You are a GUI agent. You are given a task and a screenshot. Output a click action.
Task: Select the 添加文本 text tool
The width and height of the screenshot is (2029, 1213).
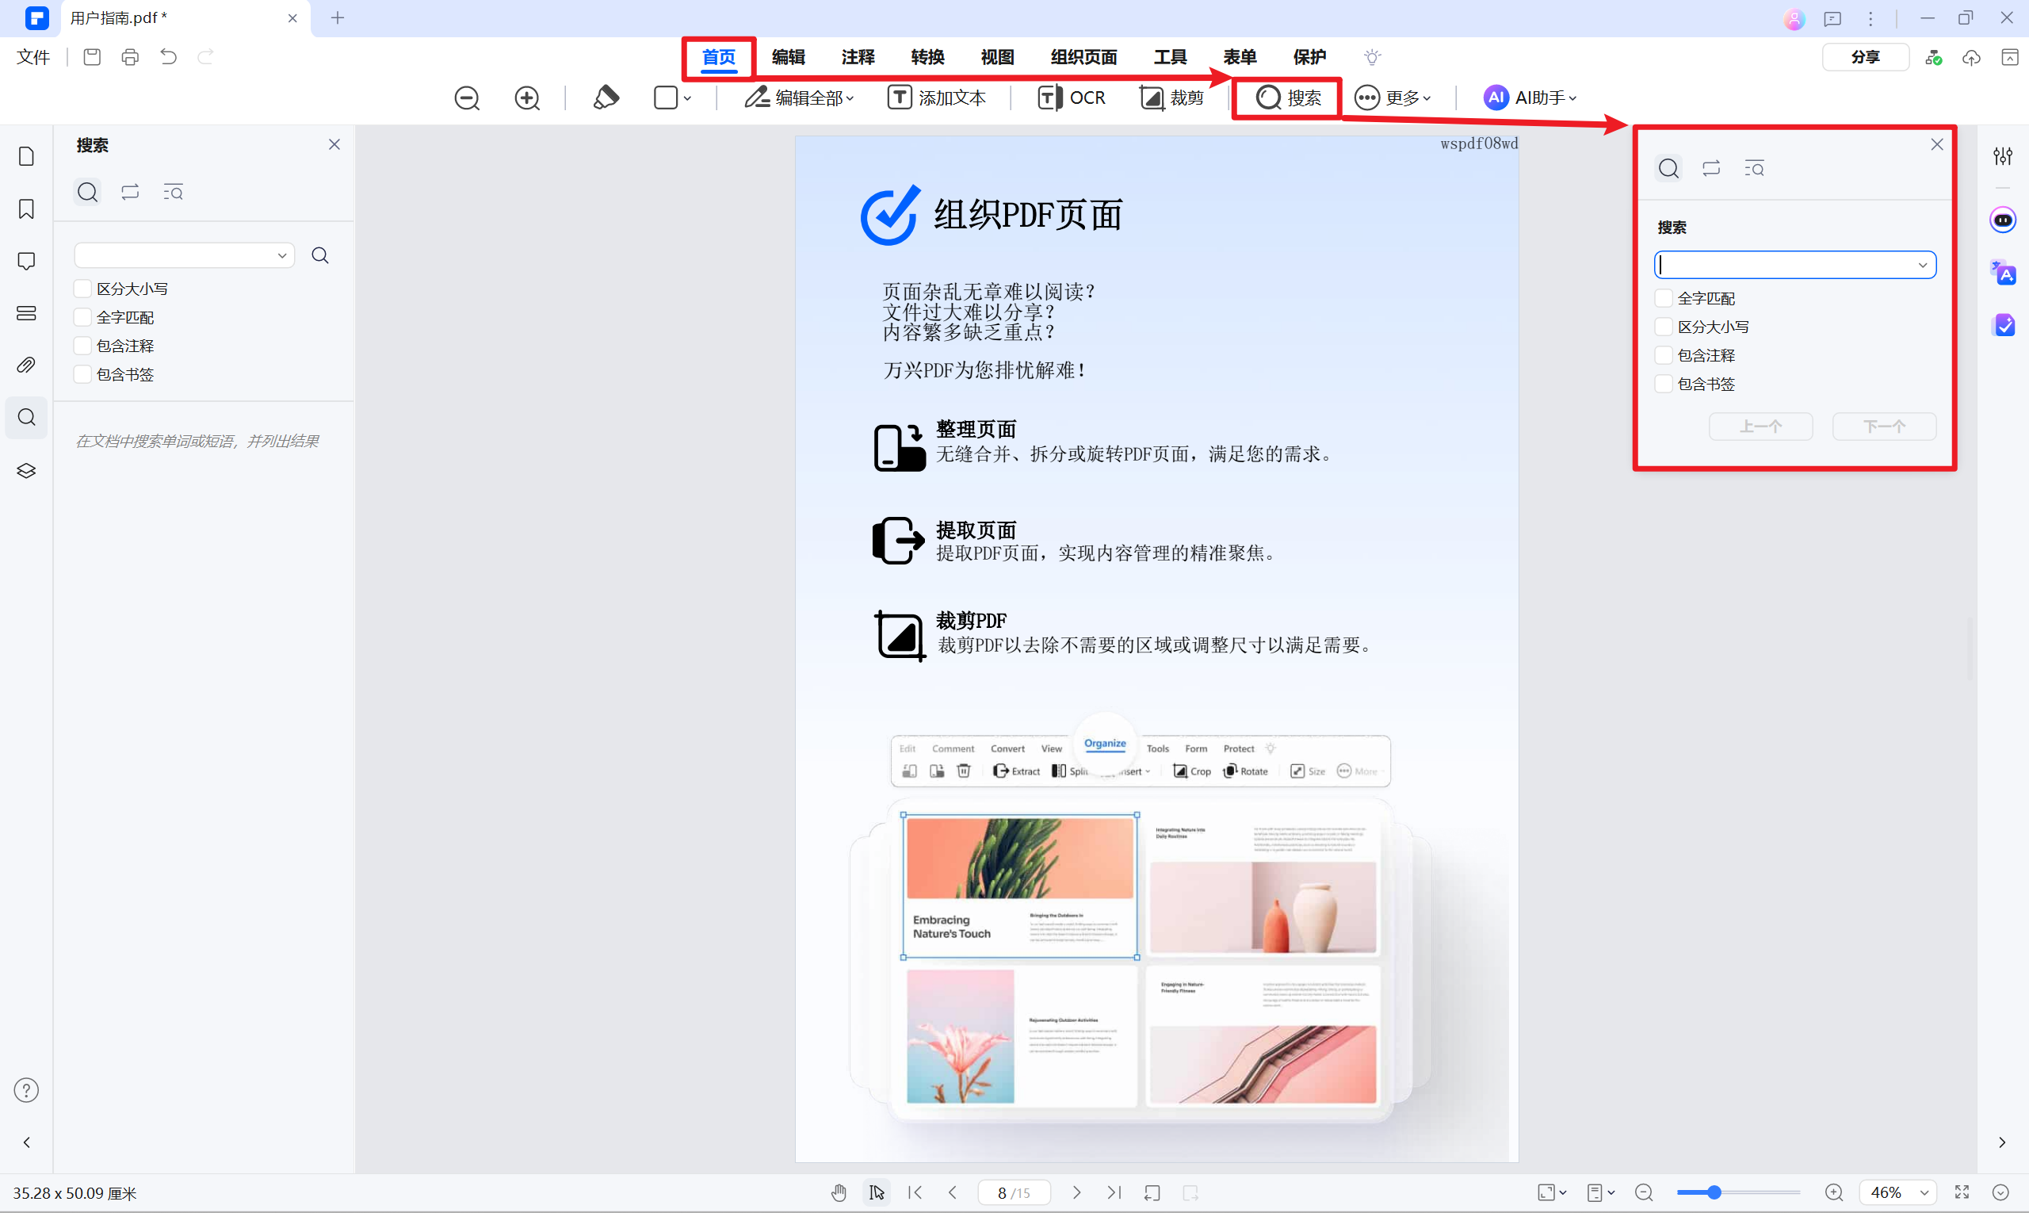pyautogui.click(x=937, y=98)
